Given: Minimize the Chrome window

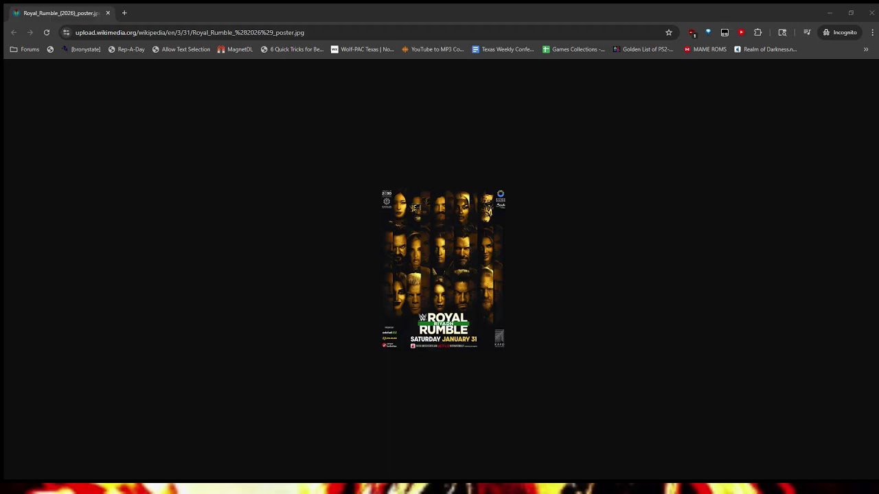Looking at the screenshot, I should click(x=830, y=13).
